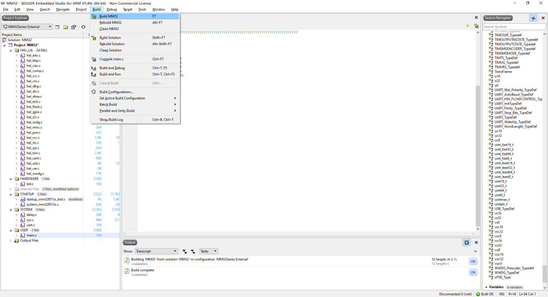Screen dimensions: 548x297
Task: Click the Built OK status indicator icon
Action: click(x=478, y=294)
